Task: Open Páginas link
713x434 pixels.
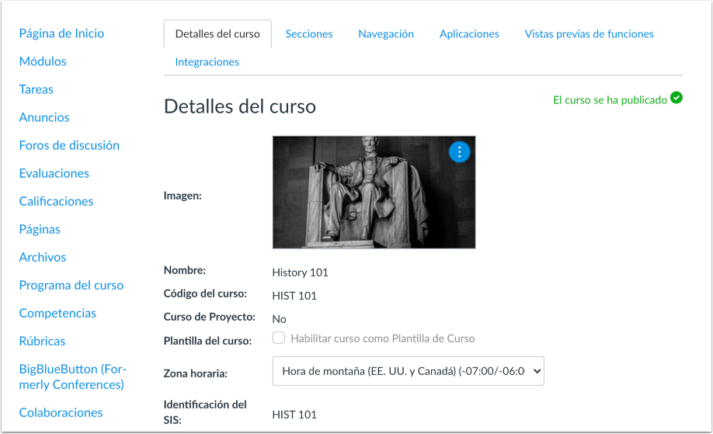Action: pyautogui.click(x=40, y=230)
